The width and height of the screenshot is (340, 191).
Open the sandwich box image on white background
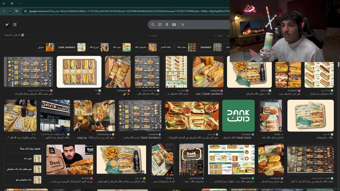pos(79,72)
